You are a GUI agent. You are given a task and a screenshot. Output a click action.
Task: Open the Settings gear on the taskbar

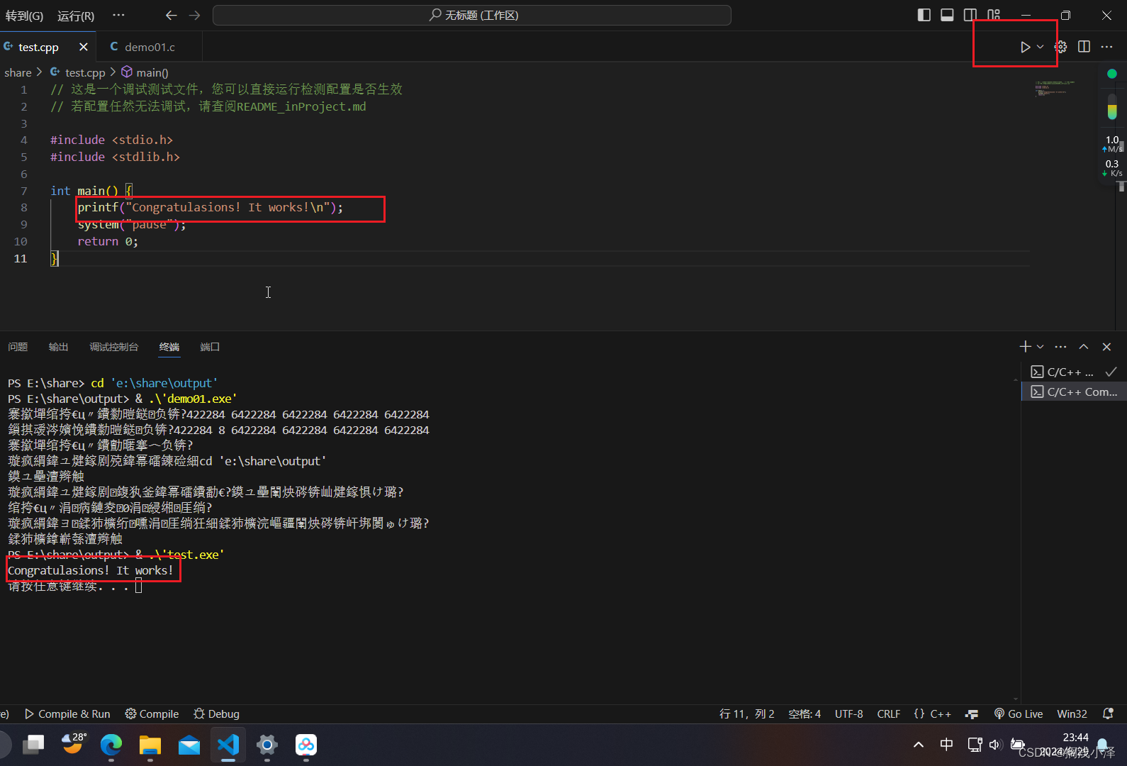point(267,745)
